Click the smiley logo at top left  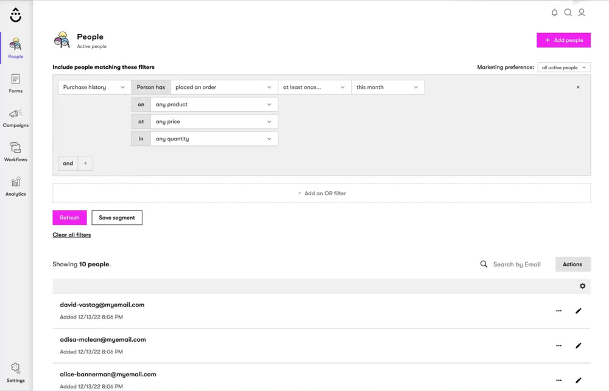(16, 15)
